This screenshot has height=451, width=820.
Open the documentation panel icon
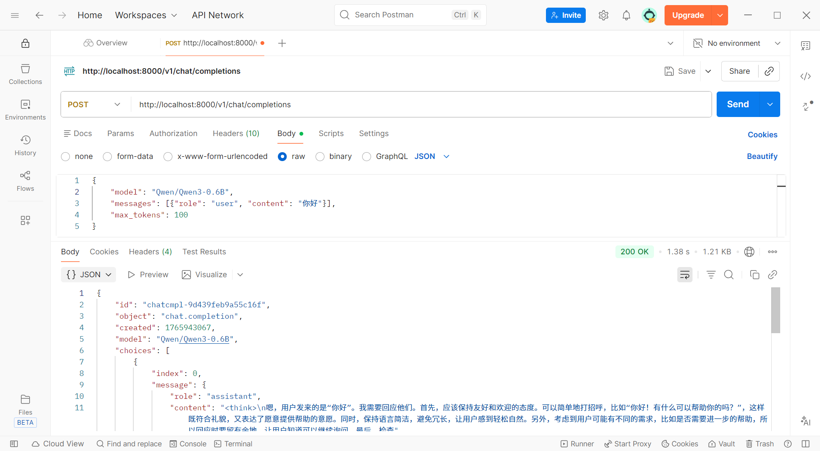(x=806, y=46)
